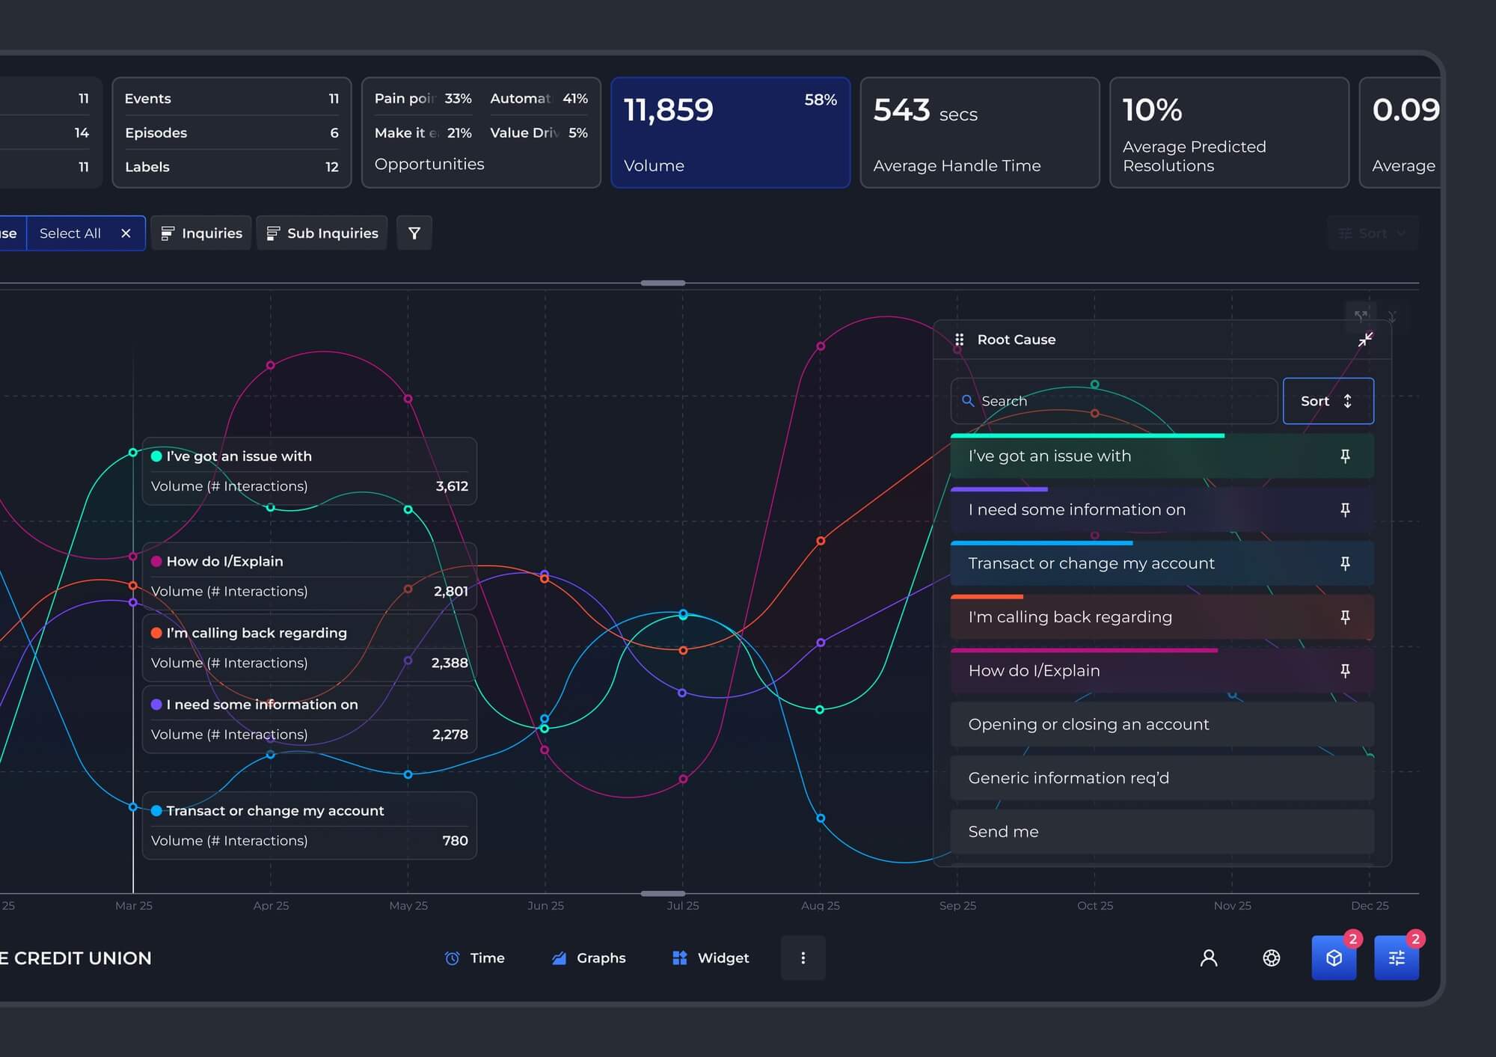The height and width of the screenshot is (1057, 1496).
Task: Toggle pin for I've got an issue with
Action: click(1345, 456)
